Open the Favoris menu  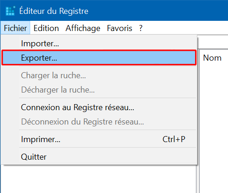119,28
